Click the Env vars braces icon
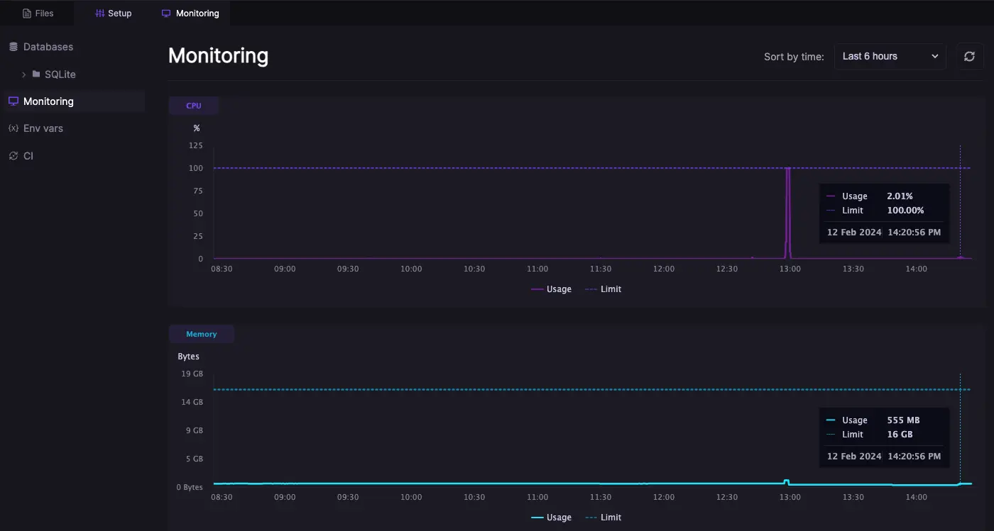The height and width of the screenshot is (531, 994). tap(13, 128)
